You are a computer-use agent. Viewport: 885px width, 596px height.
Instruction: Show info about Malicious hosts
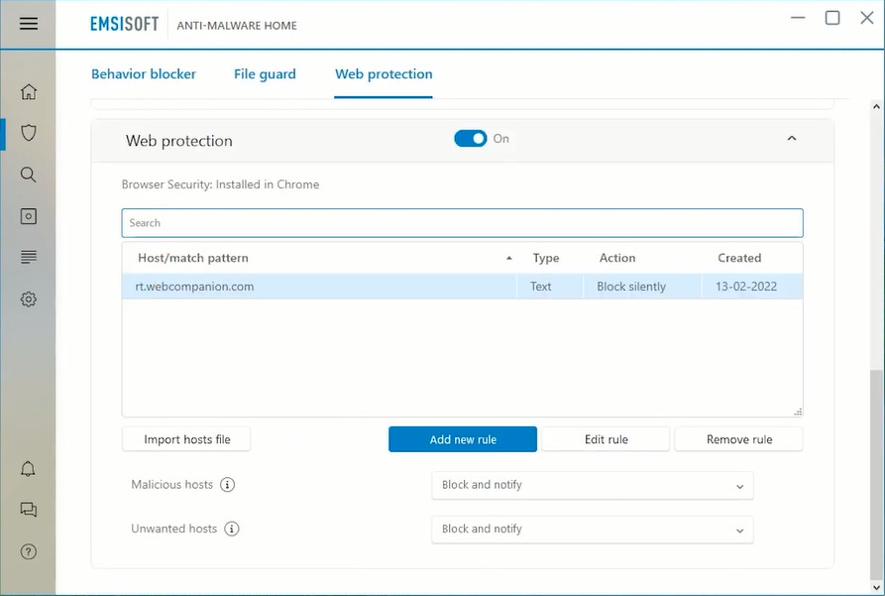point(228,485)
